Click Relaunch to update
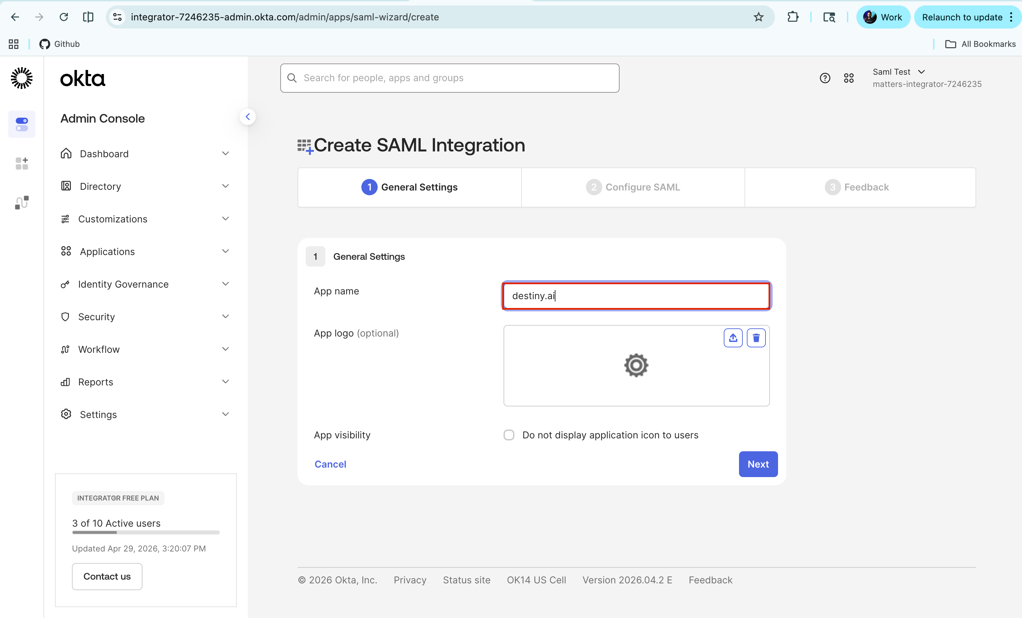1022x618 pixels. tap(962, 17)
